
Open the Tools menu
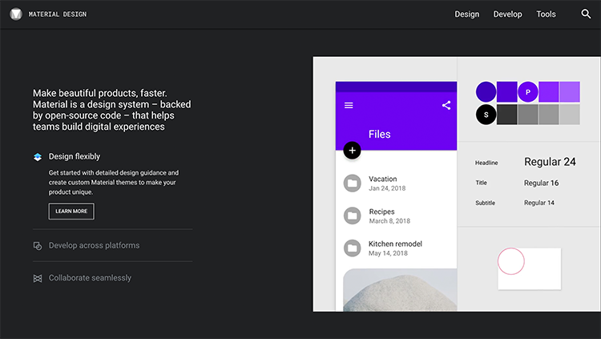coord(546,14)
